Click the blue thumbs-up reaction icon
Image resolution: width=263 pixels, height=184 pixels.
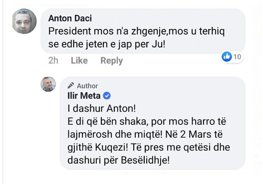pyautogui.click(x=227, y=57)
